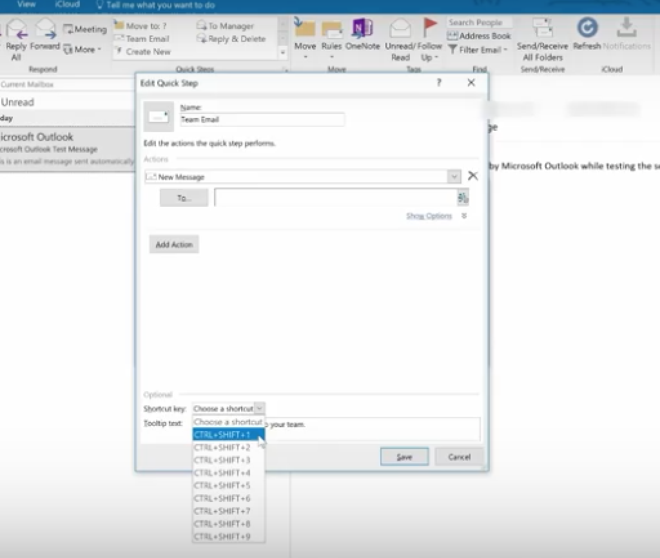The height and width of the screenshot is (558, 660).
Task: Open the View ribbon tab
Action: tap(26, 4)
